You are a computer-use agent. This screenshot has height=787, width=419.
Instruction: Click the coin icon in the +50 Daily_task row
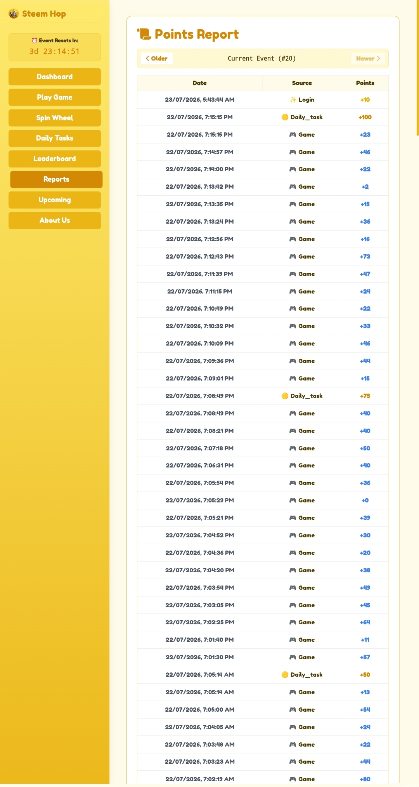(x=285, y=675)
